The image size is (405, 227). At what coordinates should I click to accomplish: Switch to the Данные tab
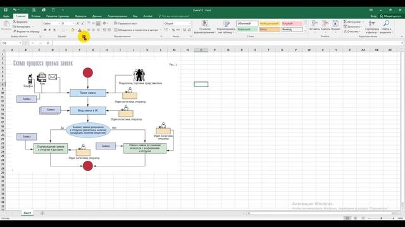[x=97, y=16]
